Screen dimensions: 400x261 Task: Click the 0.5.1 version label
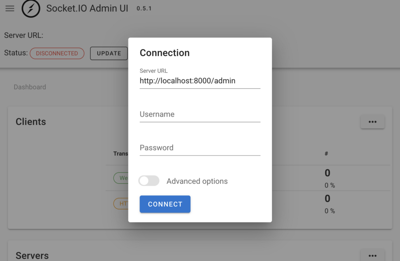(x=144, y=9)
